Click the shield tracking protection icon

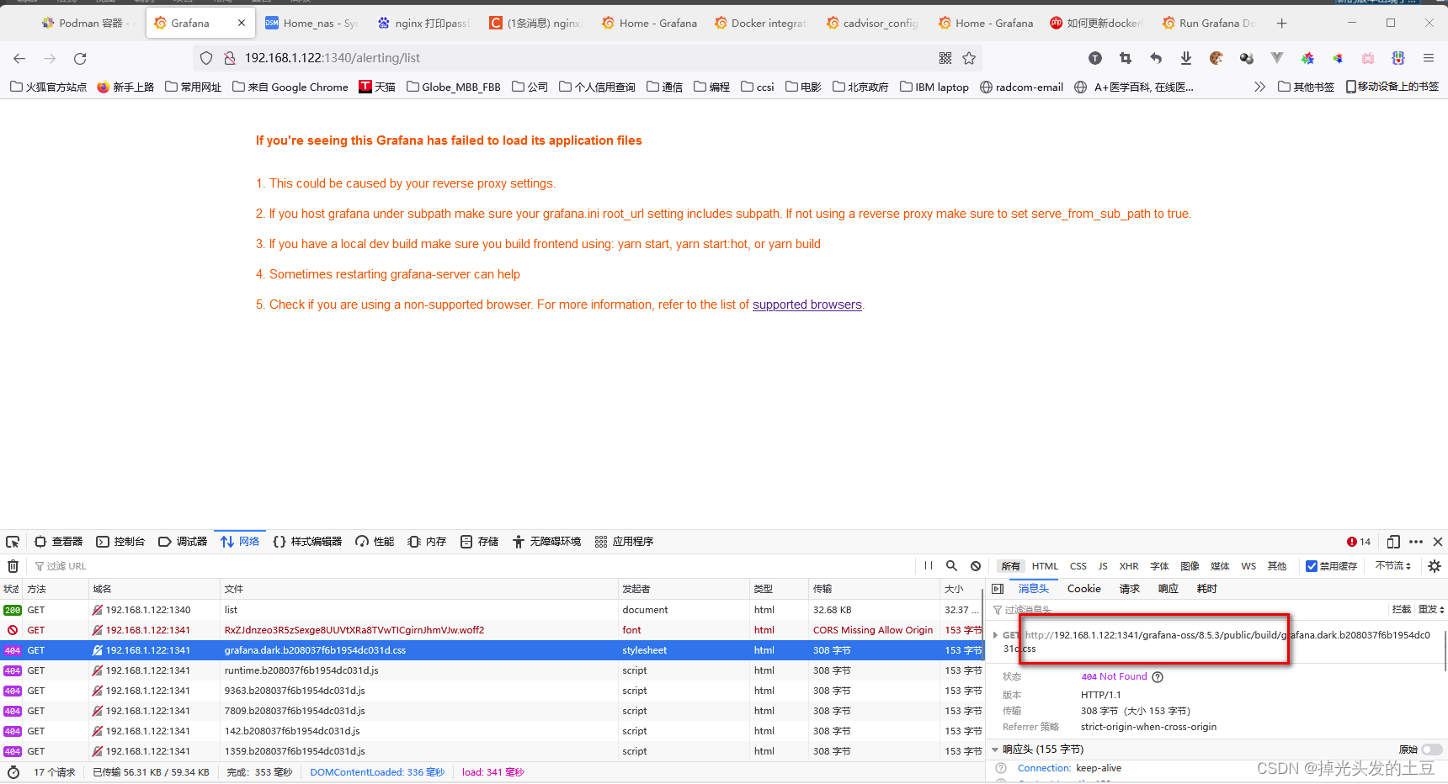click(206, 58)
